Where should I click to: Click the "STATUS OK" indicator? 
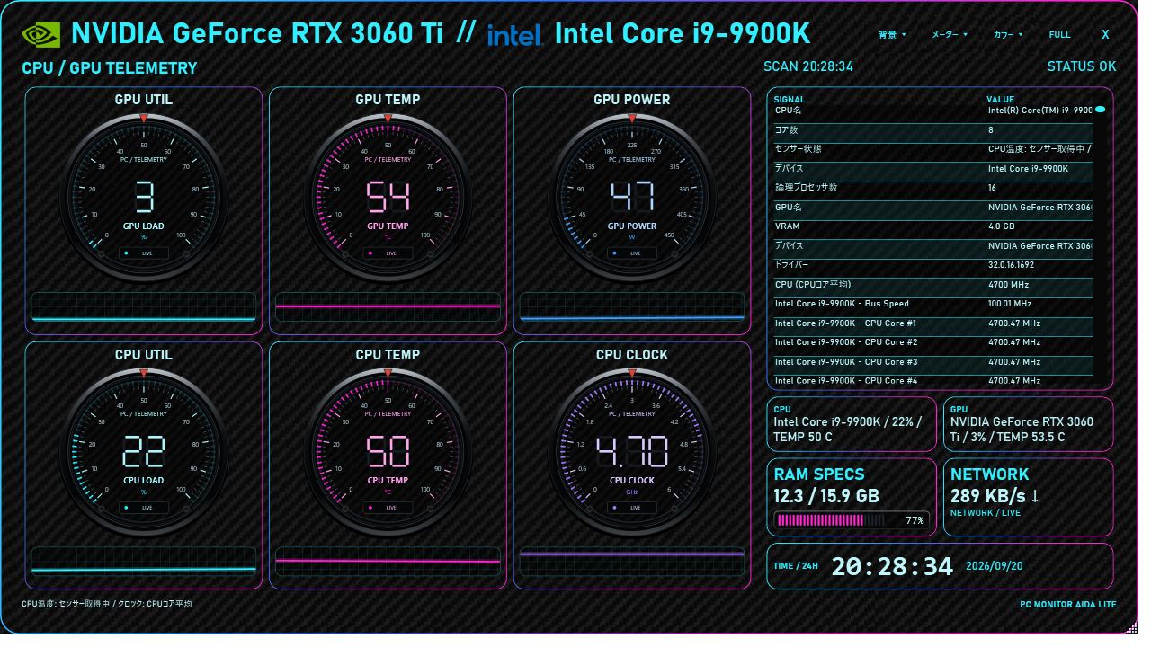1082,66
